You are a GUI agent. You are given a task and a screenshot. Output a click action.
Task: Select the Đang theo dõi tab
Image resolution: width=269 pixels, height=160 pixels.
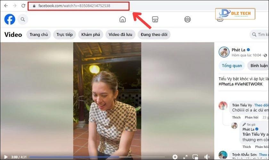pyautogui.click(x=154, y=35)
